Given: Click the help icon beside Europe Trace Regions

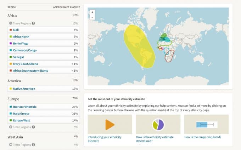Looking at the screenshot, I should click(x=33, y=127).
